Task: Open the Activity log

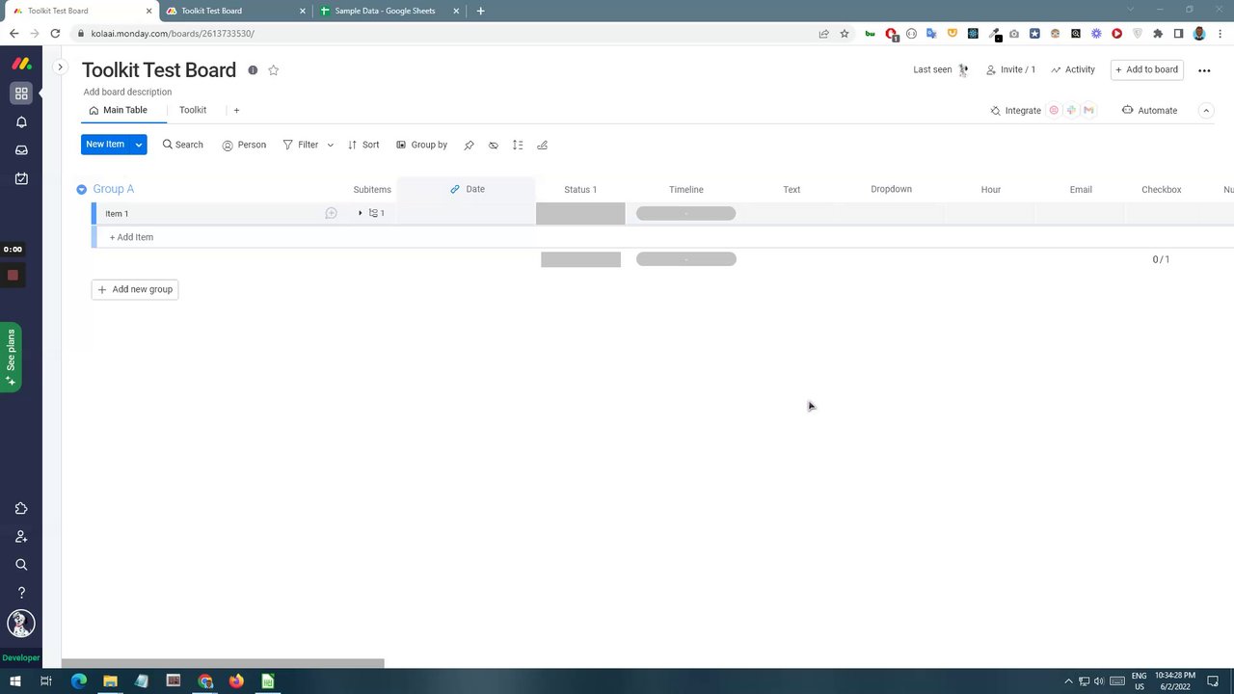Action: pyautogui.click(x=1073, y=70)
